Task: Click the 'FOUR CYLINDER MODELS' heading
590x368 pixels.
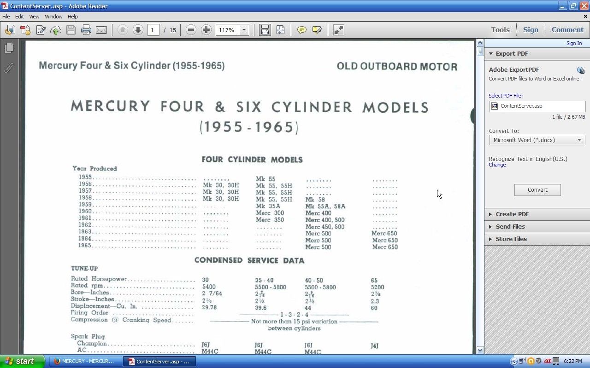Action: (x=252, y=160)
